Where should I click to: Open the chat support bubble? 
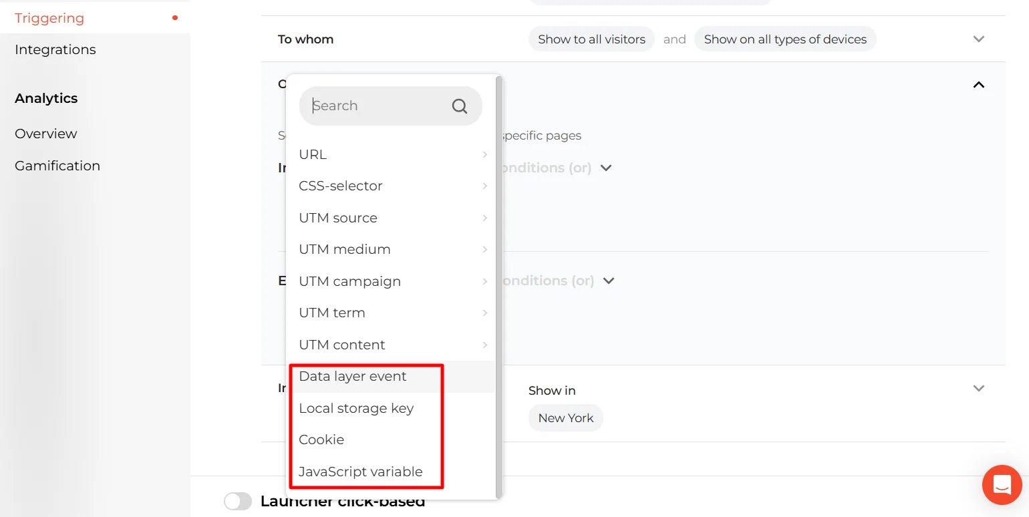1002,484
